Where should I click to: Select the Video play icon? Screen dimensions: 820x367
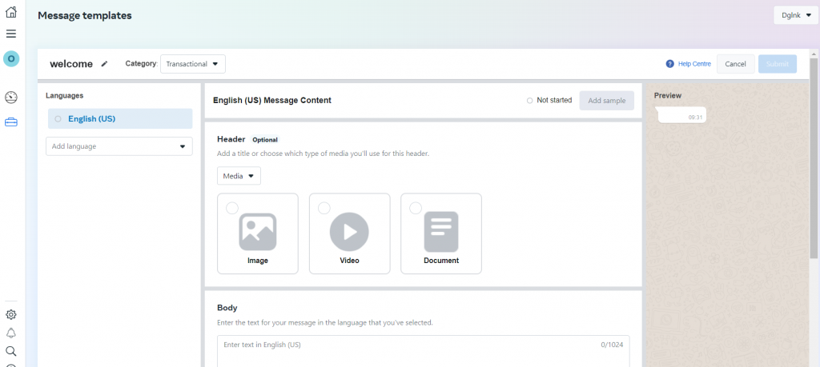pos(349,232)
